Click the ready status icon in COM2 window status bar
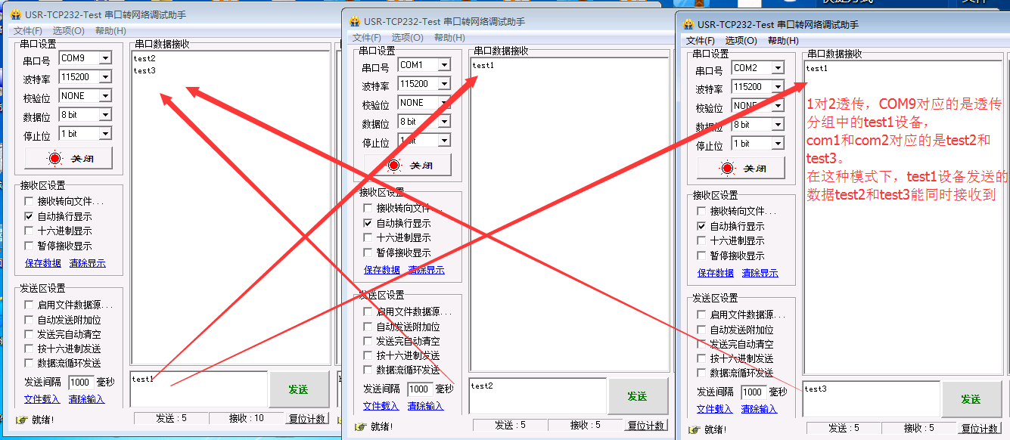Viewport: 1010px width, 440px height. click(x=694, y=429)
